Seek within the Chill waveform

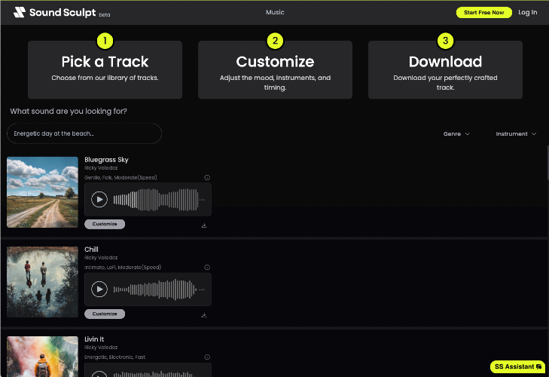point(154,290)
